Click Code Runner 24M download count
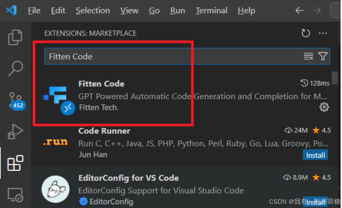342x208 pixels. (x=296, y=130)
